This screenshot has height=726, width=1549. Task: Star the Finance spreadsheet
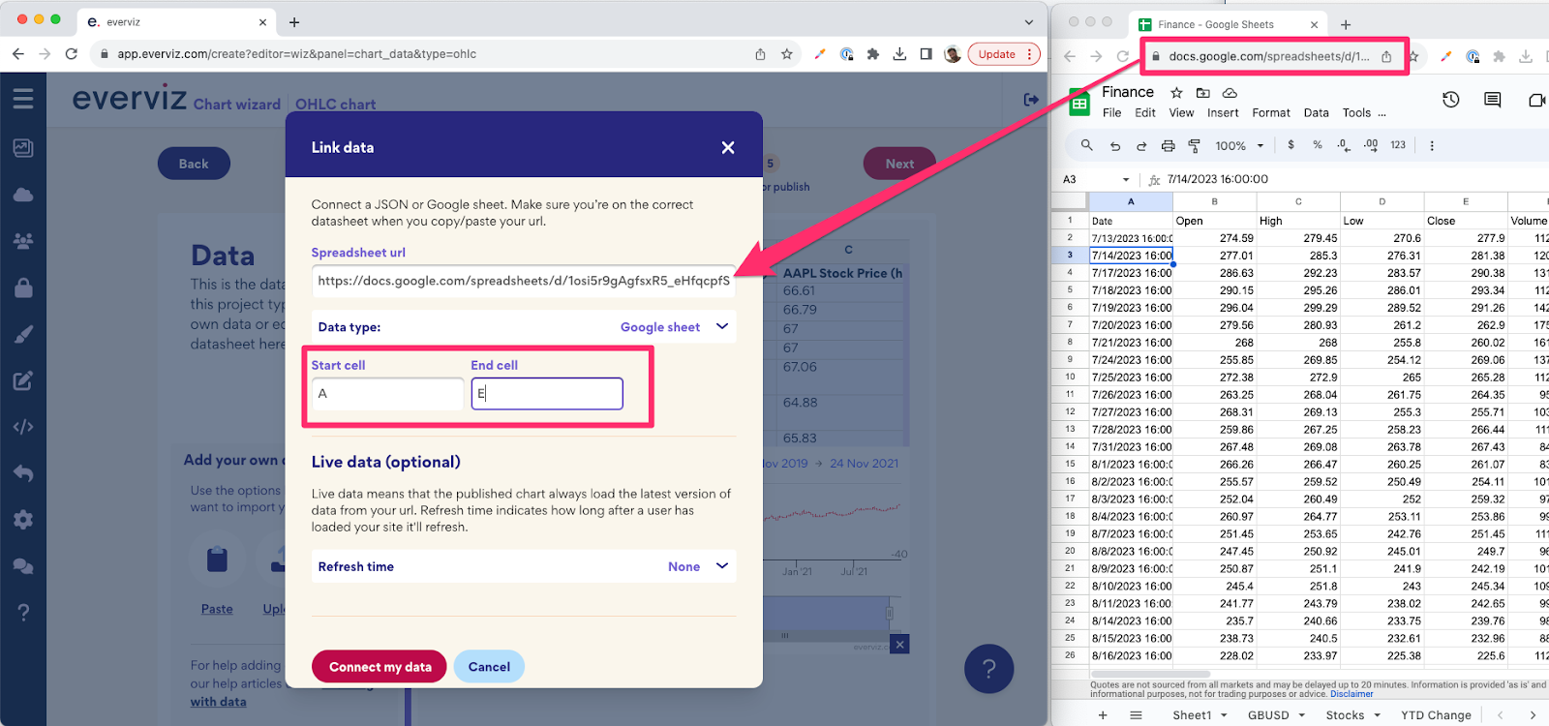[1176, 93]
